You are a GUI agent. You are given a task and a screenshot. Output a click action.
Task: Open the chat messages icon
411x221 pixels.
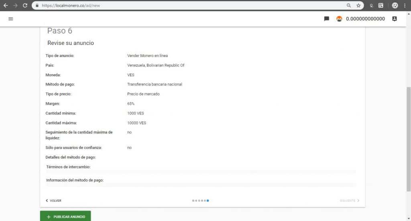coord(327,19)
